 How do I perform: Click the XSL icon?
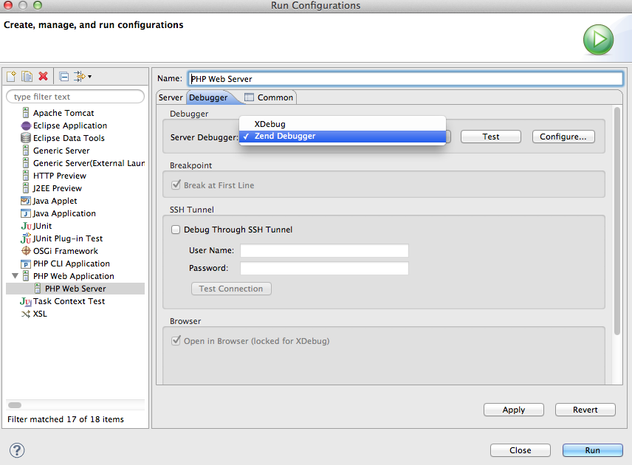click(x=26, y=314)
